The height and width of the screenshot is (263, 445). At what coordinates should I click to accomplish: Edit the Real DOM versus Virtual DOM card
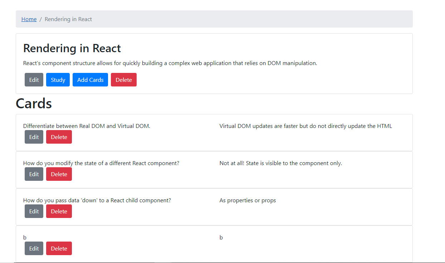pos(34,137)
